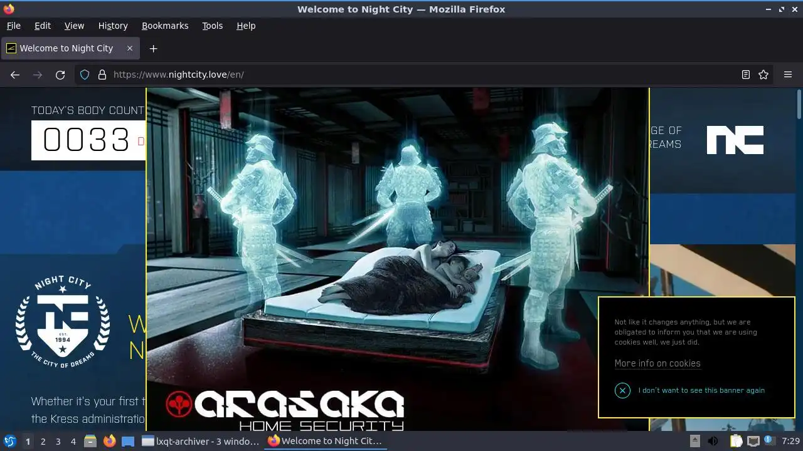
Task: Click the show desktop panel icon
Action: pos(128,441)
